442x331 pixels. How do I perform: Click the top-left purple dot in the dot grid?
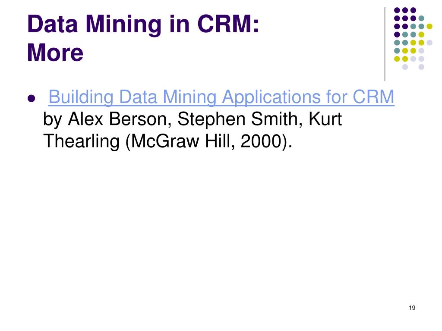point(397,10)
